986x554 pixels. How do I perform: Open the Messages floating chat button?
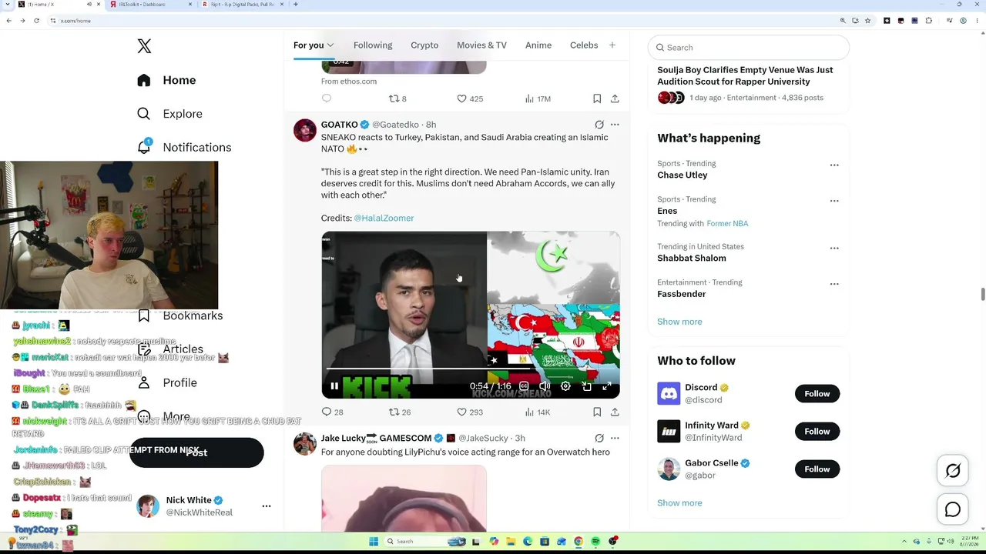(x=953, y=509)
